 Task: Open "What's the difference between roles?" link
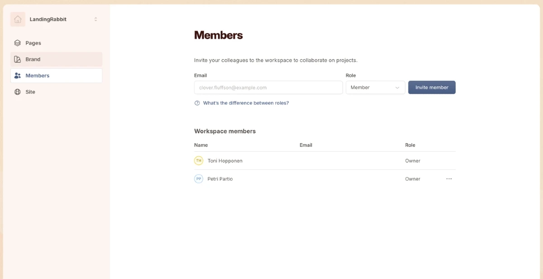tap(246, 103)
